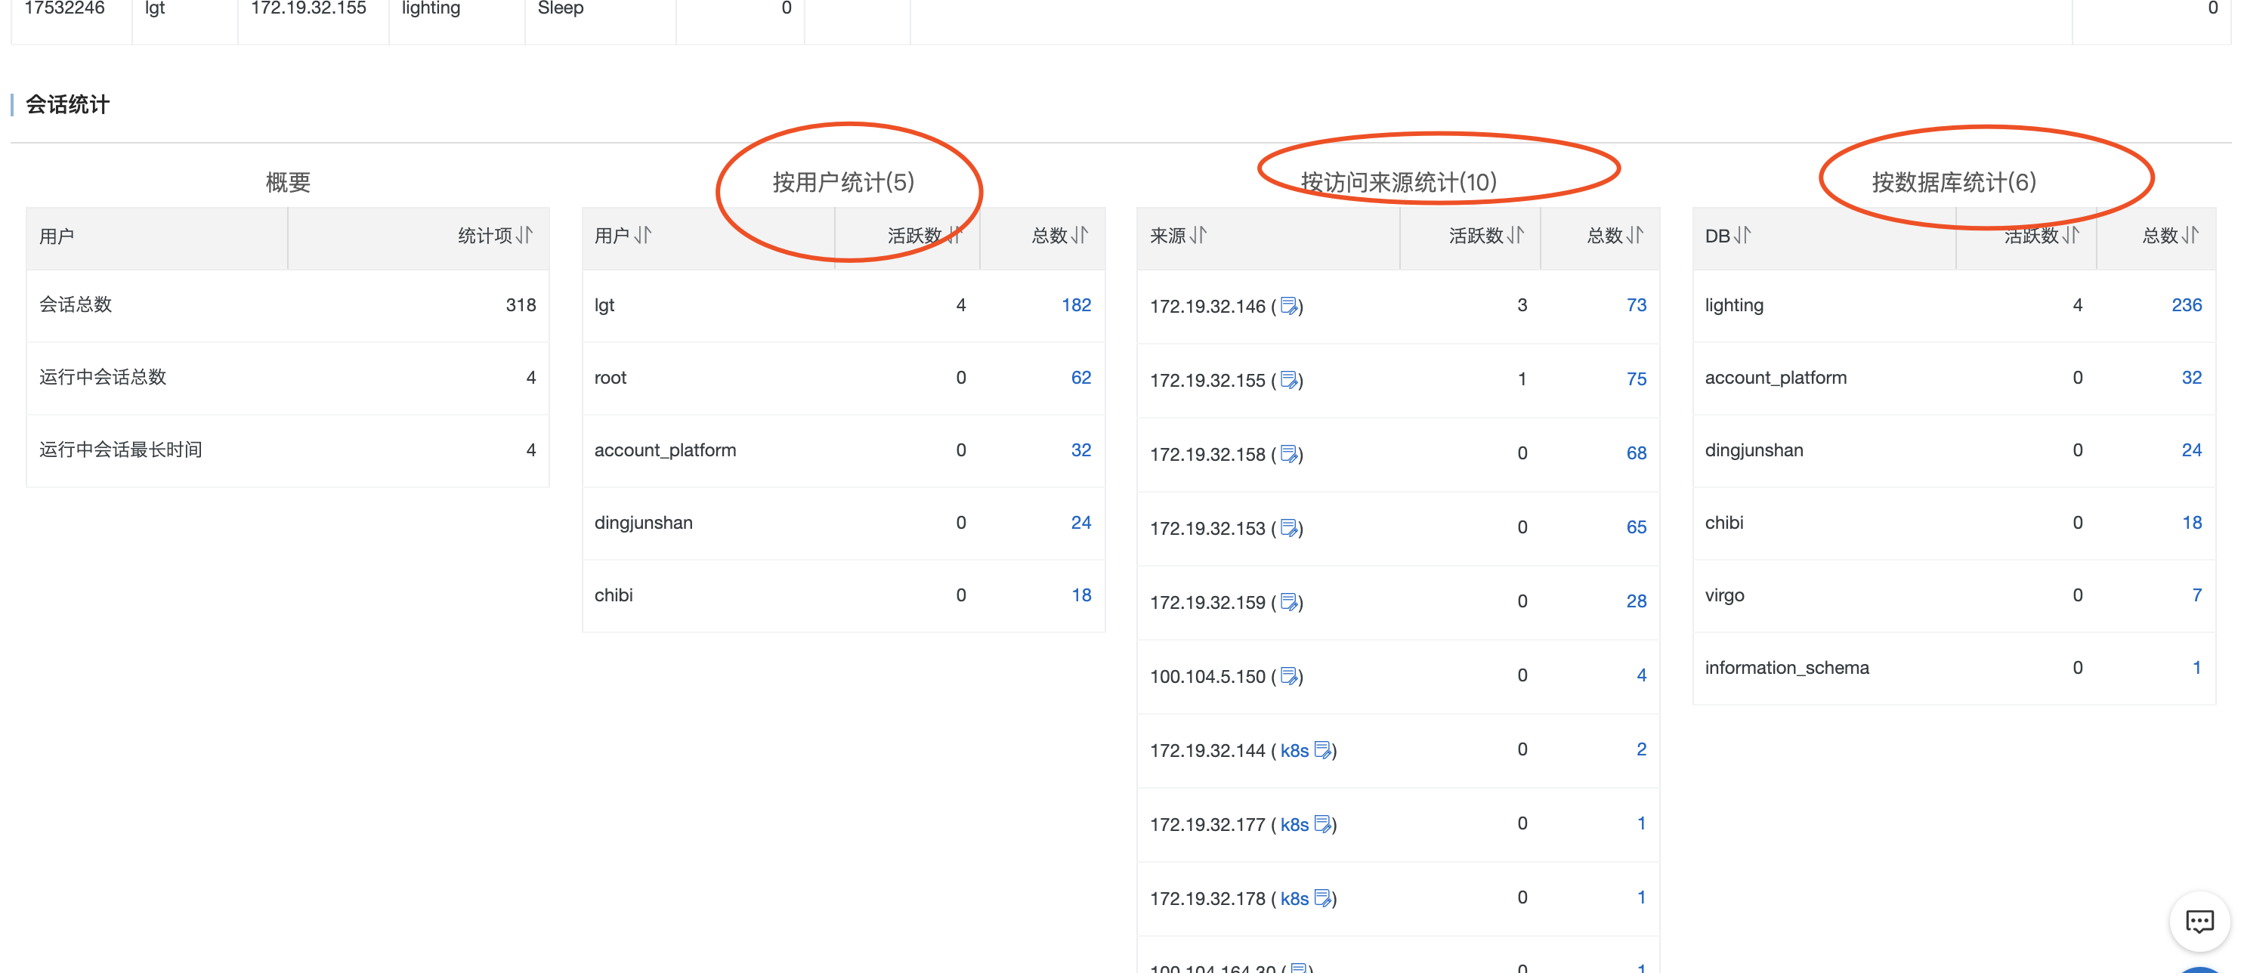
Task: Click the 会话统计 section heading
Action: point(68,105)
